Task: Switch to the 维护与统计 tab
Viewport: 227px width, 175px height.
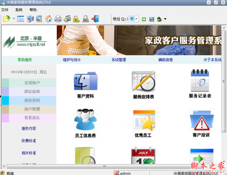Action: click(72, 60)
